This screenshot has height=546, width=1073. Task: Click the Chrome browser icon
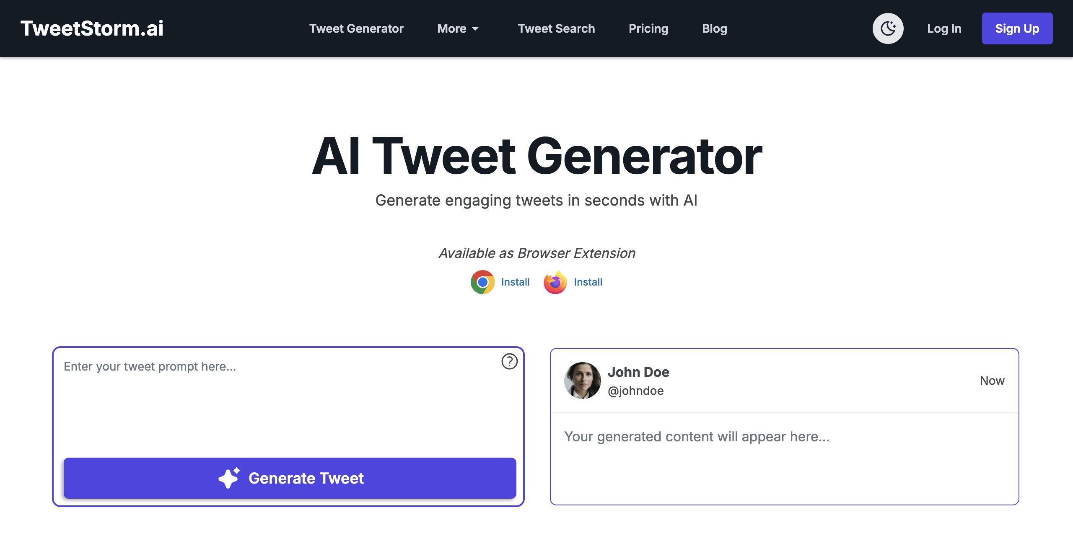[x=482, y=282]
